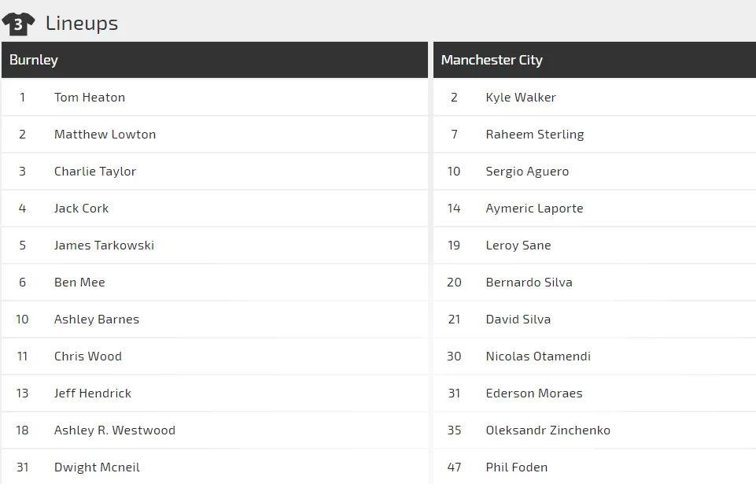Select Sergio Aguero in City lineup
Screen dimensions: 756x484
(527, 172)
